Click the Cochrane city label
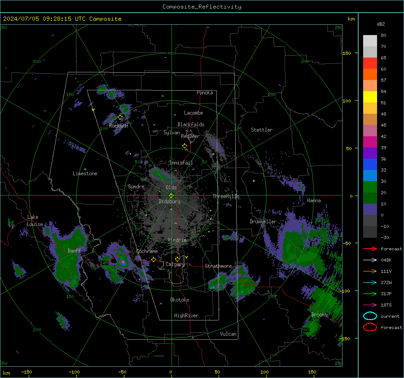 click(147, 251)
